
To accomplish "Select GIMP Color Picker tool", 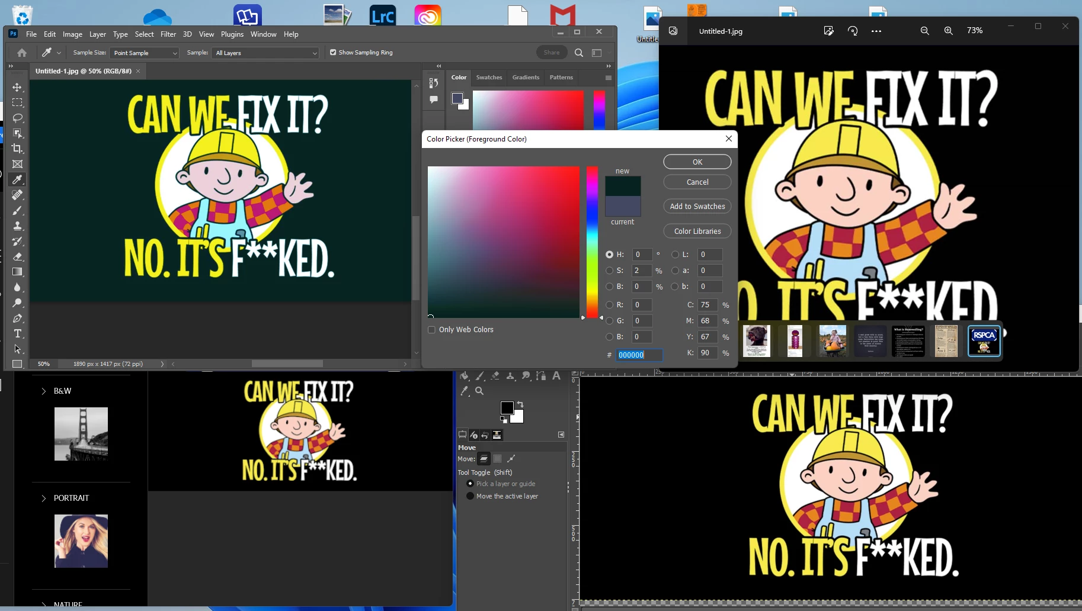I will (x=465, y=391).
